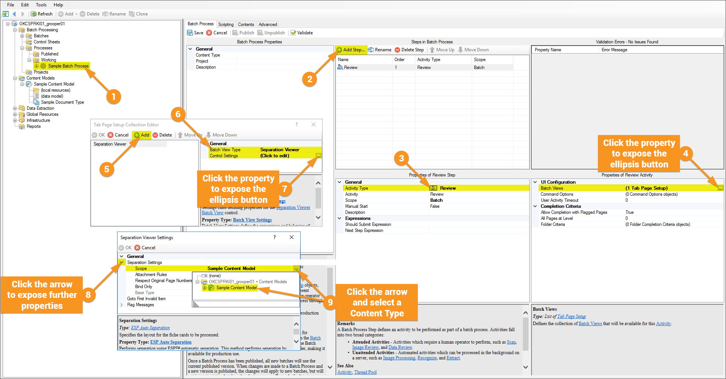
Task: Expand the Infrastructure tree node
Action: (15, 120)
